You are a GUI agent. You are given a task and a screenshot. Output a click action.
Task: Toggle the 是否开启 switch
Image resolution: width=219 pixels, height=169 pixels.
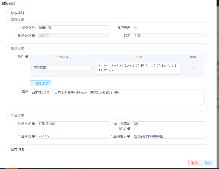tap(135, 28)
